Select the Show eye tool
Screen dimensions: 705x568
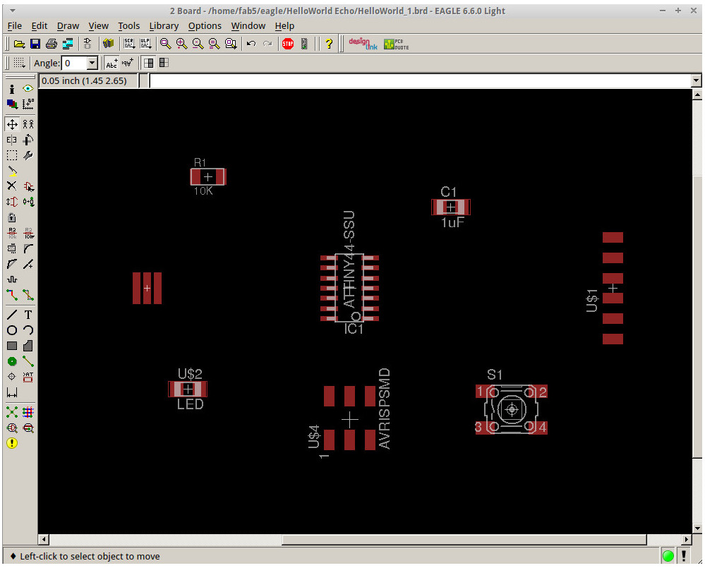(x=28, y=88)
